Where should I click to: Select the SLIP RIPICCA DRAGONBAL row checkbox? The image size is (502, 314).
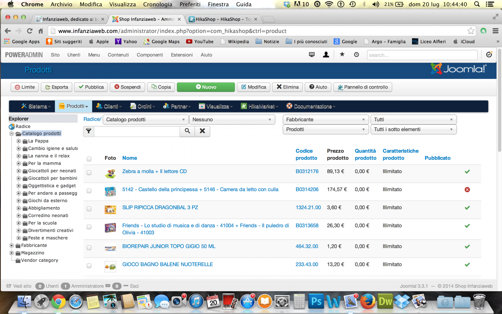[89, 209]
